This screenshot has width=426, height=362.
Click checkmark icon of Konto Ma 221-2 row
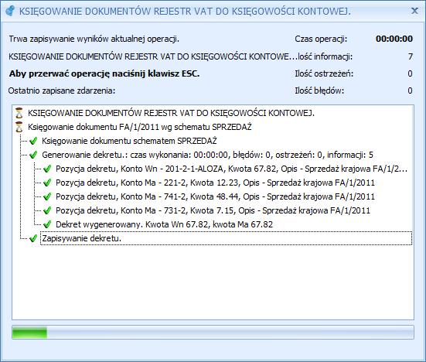(x=47, y=183)
